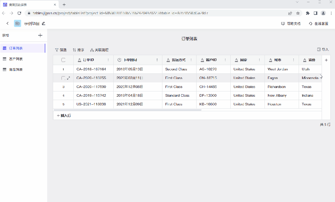Reload the page with browser refresh icon
Screen dimensions: 335x202
point(20,13)
